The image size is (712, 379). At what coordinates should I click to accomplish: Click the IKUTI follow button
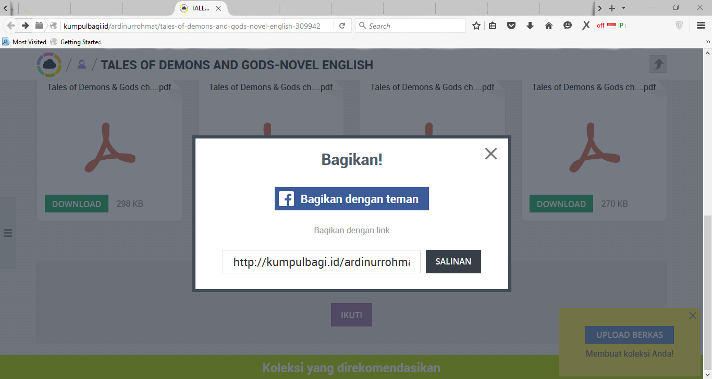coord(351,315)
